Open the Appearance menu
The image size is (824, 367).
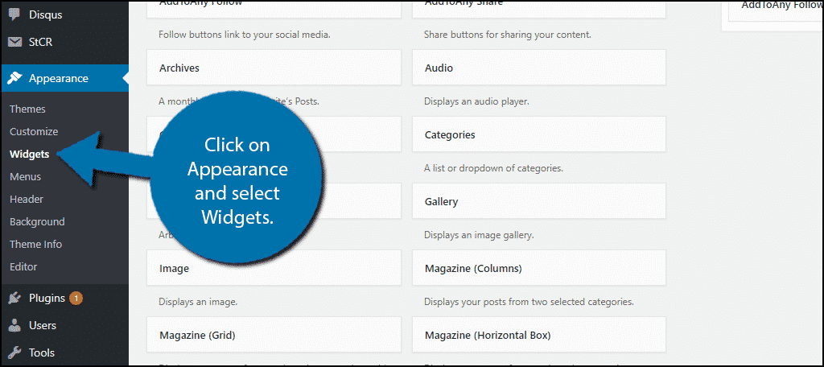point(64,78)
